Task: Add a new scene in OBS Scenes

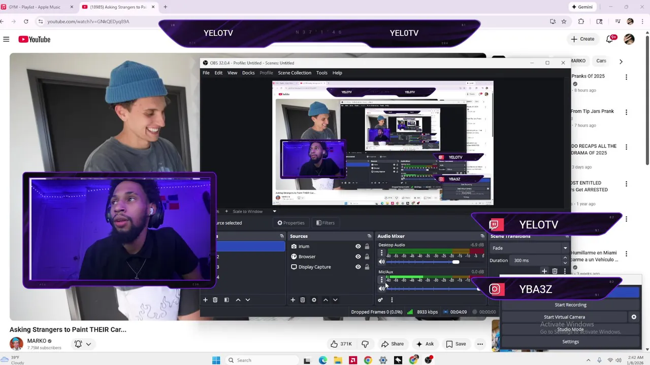Action: 205,300
